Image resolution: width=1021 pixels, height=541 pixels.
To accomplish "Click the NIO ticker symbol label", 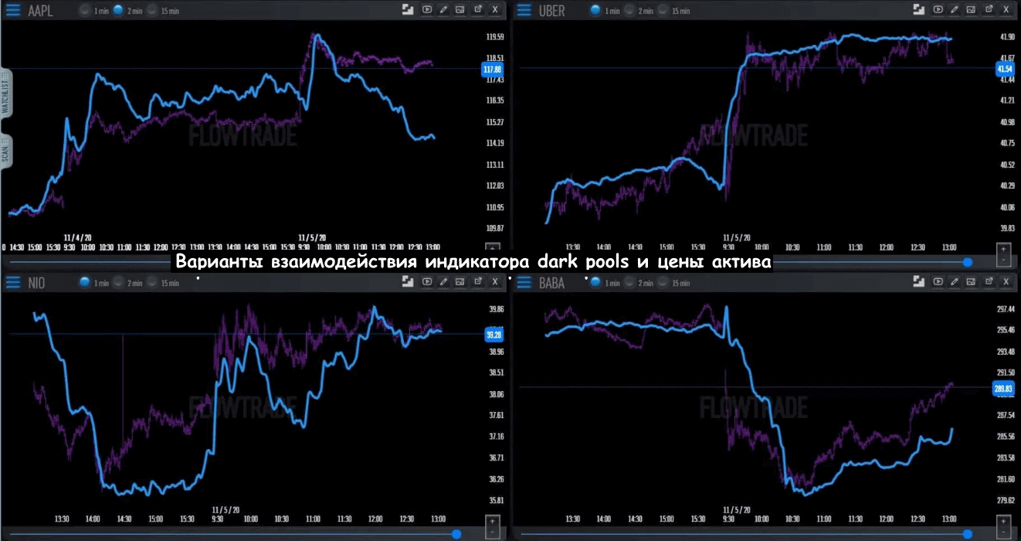I will click(36, 283).
